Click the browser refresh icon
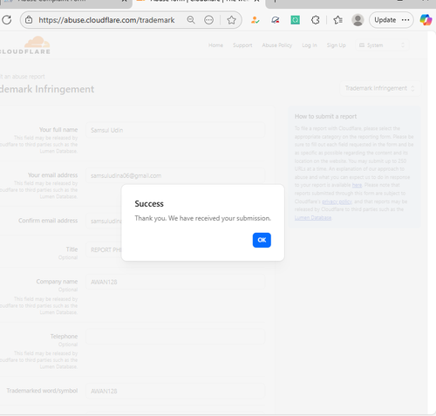The height and width of the screenshot is (416, 436). (6, 20)
